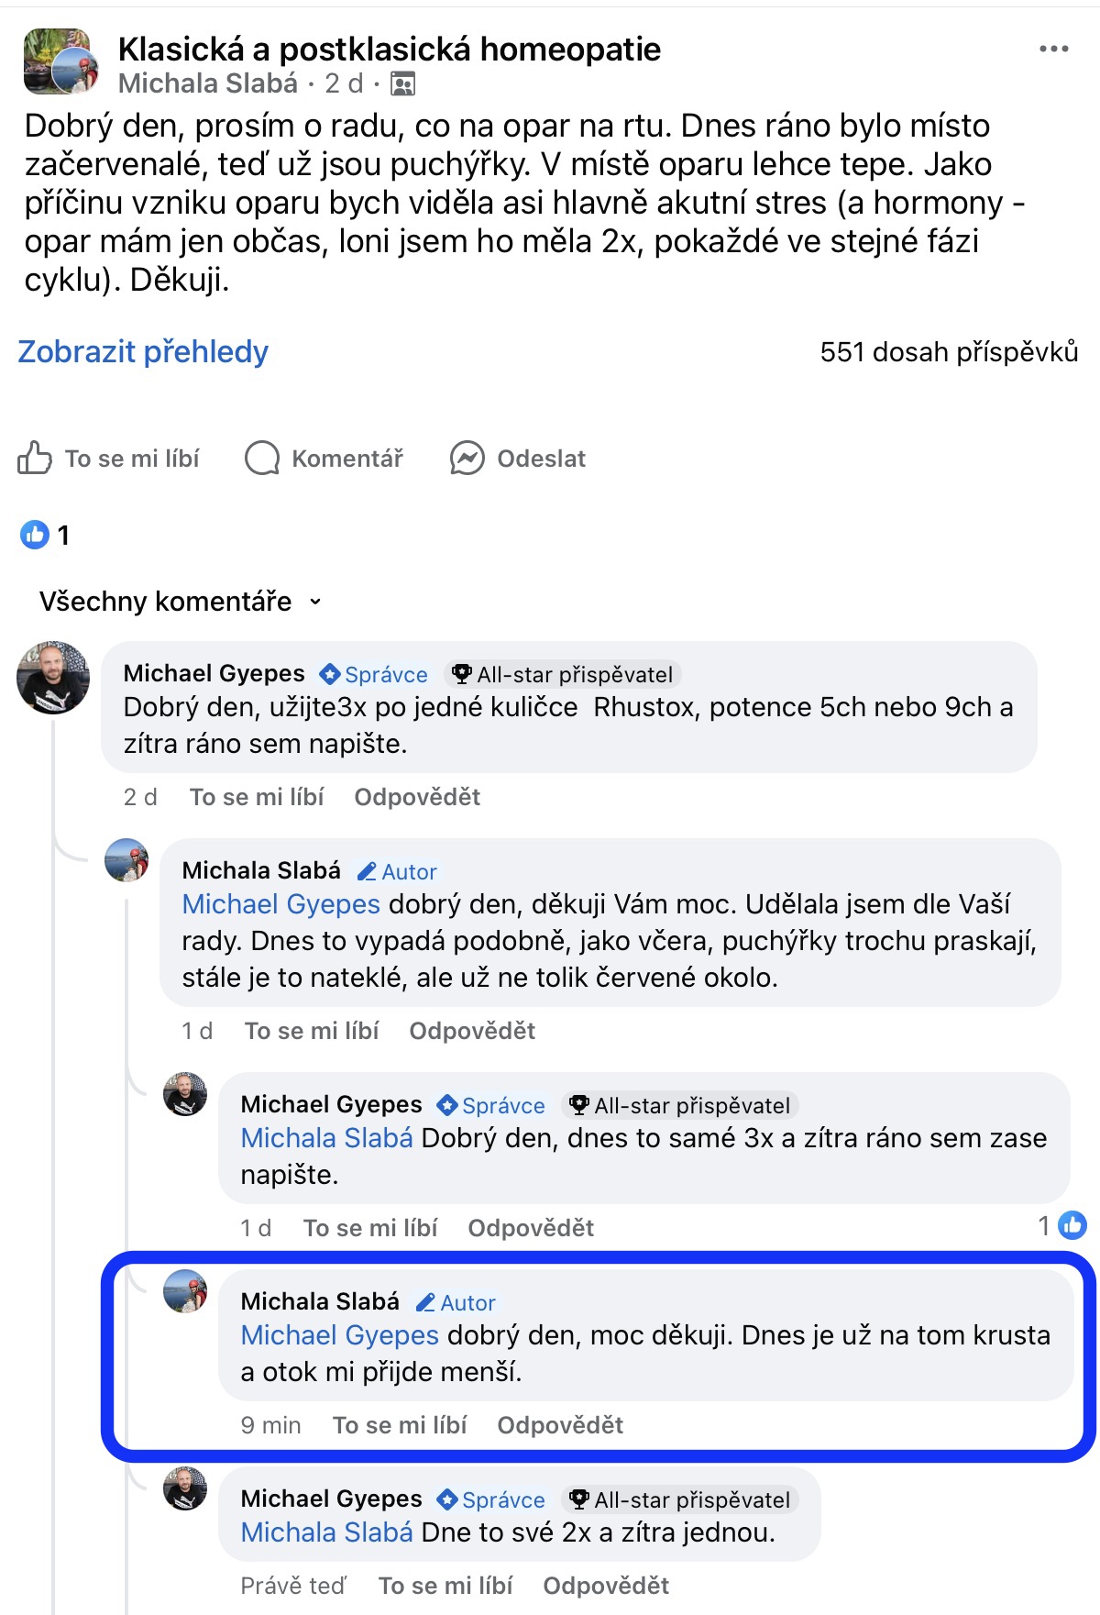Tap the "All-star přispěvatel" badge in the last comment

coord(680,1500)
